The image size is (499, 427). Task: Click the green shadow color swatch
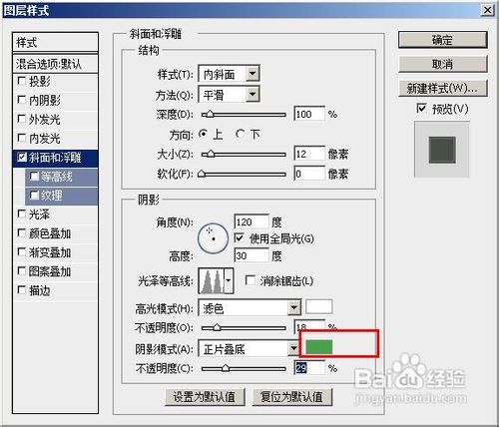coord(319,347)
